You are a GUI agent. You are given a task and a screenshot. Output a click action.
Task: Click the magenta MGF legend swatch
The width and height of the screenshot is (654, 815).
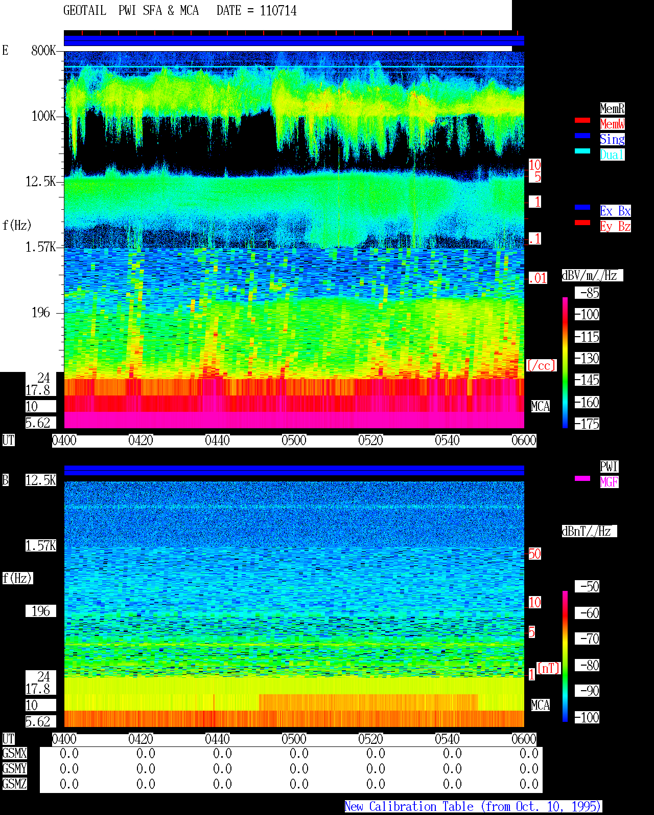582,478
